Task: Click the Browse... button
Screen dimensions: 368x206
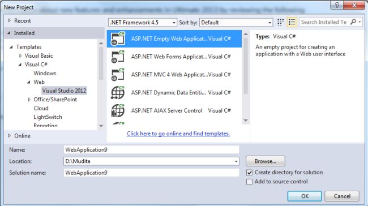Action: (266, 161)
